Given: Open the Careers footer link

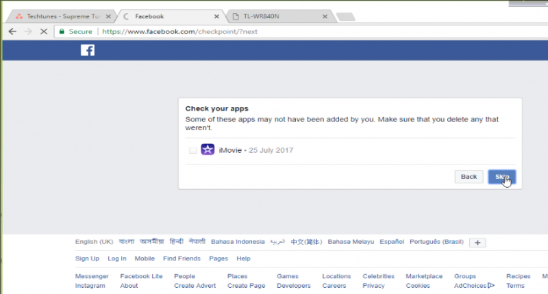Looking at the screenshot, I should click(x=334, y=286).
